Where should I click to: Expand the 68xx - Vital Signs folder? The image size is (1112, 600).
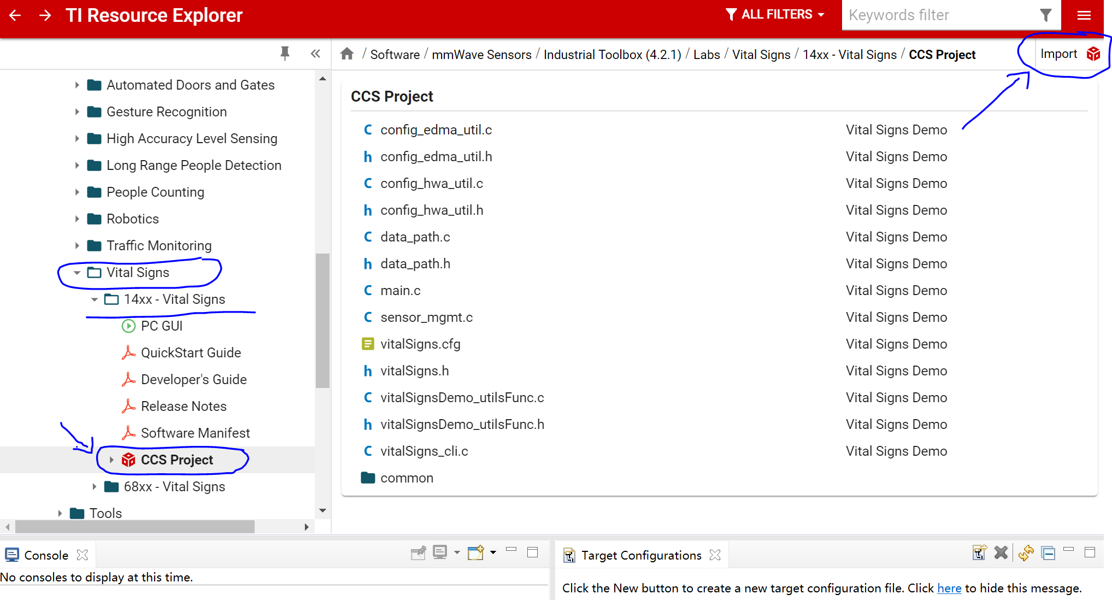[x=95, y=486]
